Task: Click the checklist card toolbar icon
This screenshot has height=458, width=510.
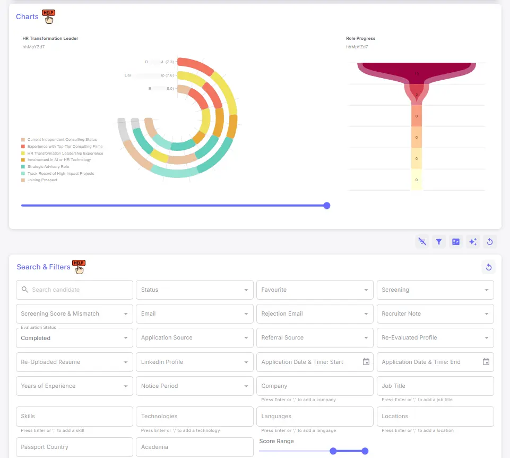Action: tap(456, 242)
